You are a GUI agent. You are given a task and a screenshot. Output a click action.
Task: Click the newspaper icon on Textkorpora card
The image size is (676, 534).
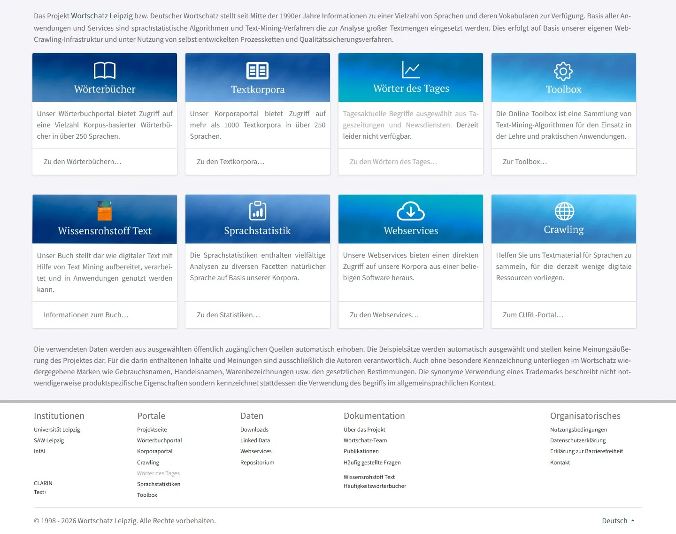[x=257, y=71]
